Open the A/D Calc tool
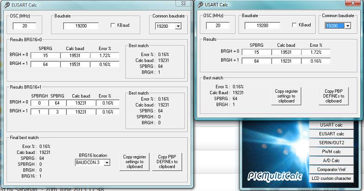Screen dimensions: 364x191 [332, 160]
